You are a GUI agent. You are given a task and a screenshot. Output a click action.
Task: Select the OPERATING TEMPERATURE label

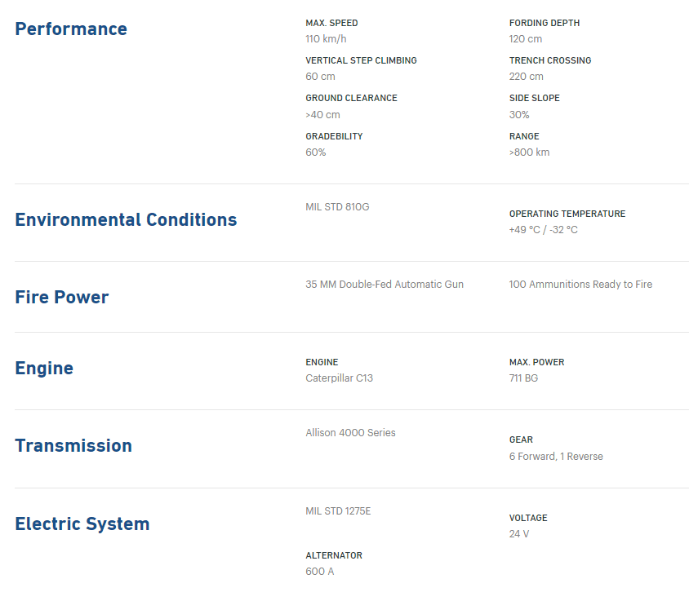pos(567,214)
